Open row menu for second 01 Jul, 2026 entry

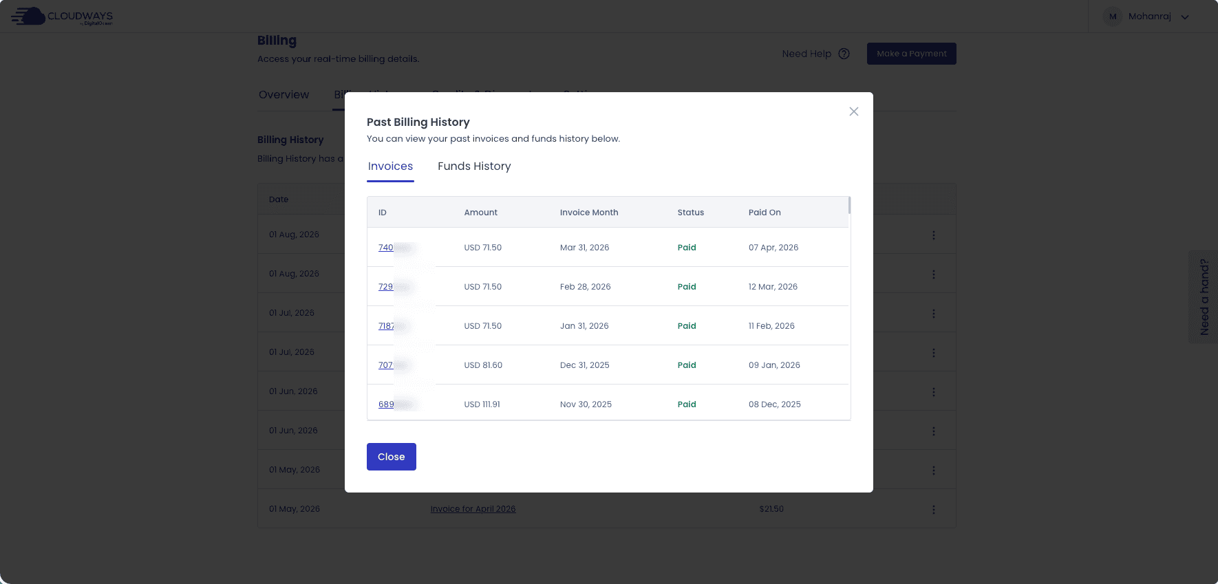pos(933,353)
